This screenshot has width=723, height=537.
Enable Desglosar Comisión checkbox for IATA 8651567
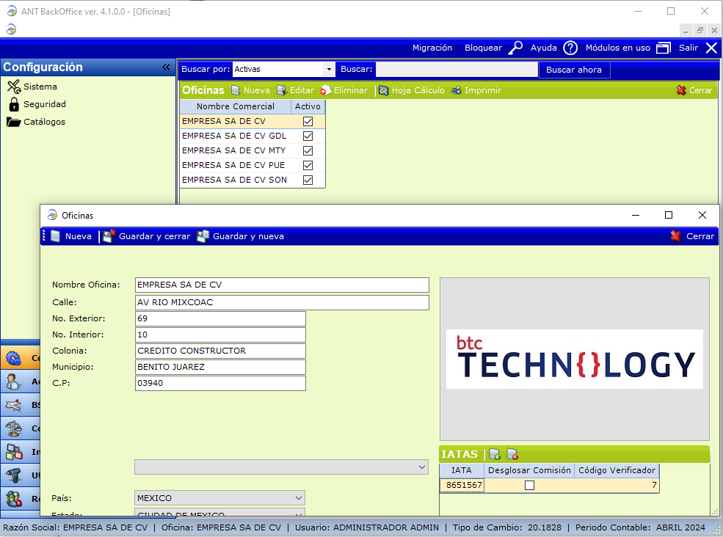(x=529, y=485)
